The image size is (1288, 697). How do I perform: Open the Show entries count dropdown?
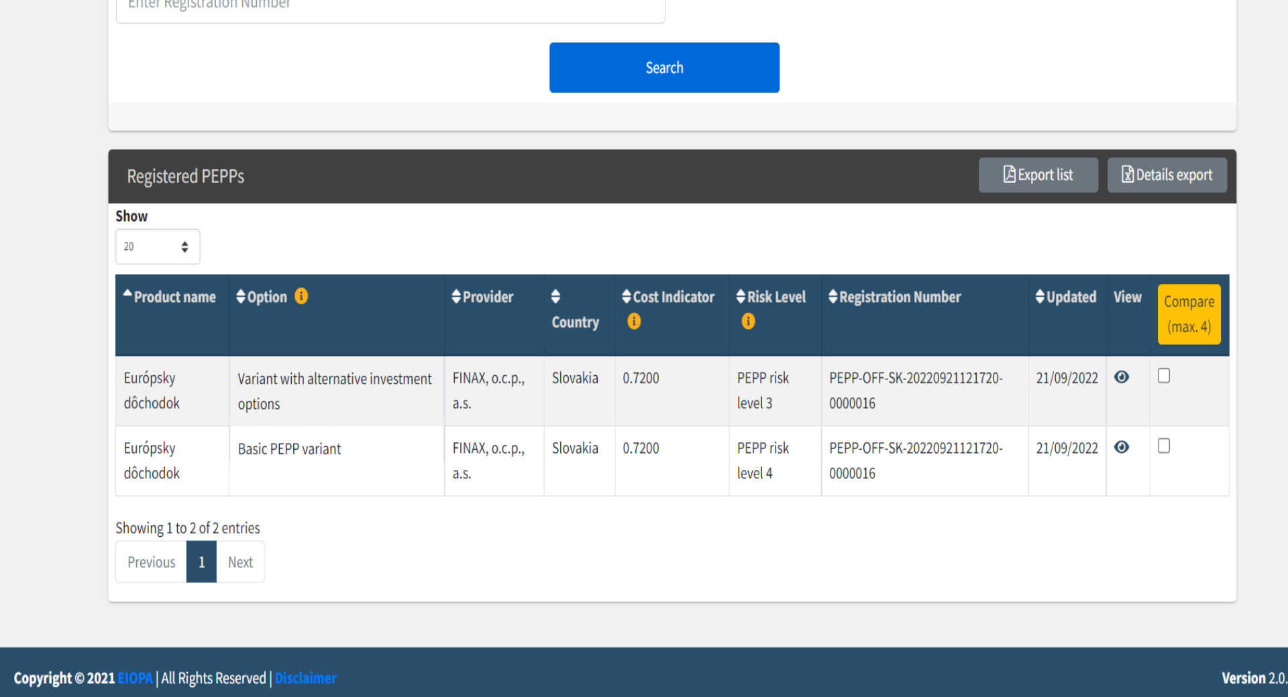(158, 247)
